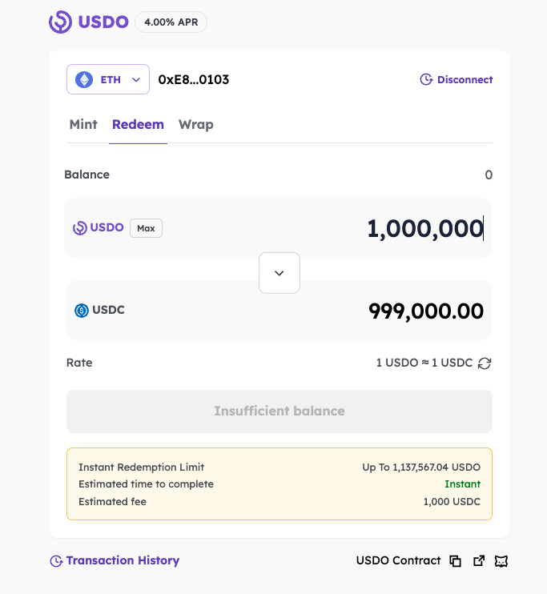The height and width of the screenshot is (594, 547).
Task: Click the Transaction History clock icon
Action: coord(56,561)
